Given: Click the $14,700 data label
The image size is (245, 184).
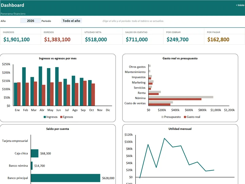Looking at the screenshot, I should tap(40, 166).
